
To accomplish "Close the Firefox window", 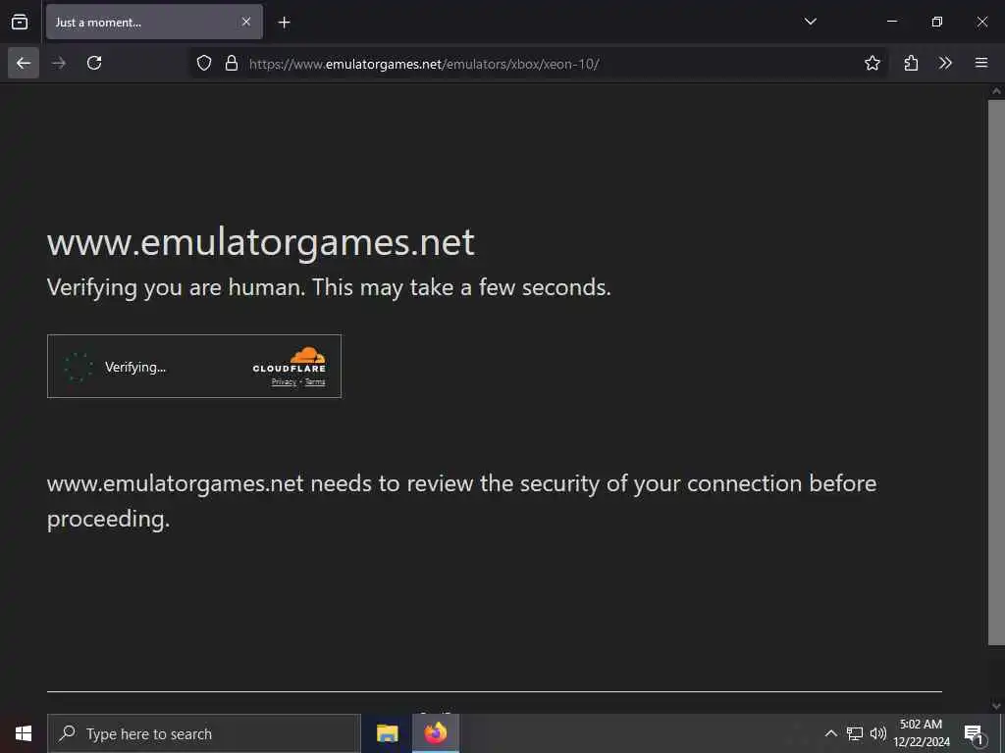I will (x=981, y=22).
